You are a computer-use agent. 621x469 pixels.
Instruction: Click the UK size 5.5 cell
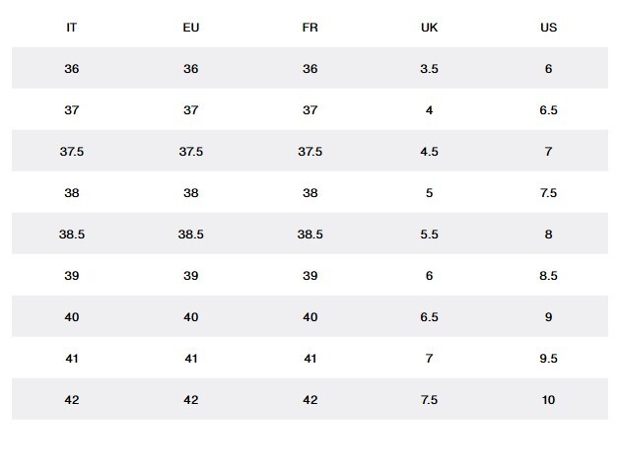(430, 234)
